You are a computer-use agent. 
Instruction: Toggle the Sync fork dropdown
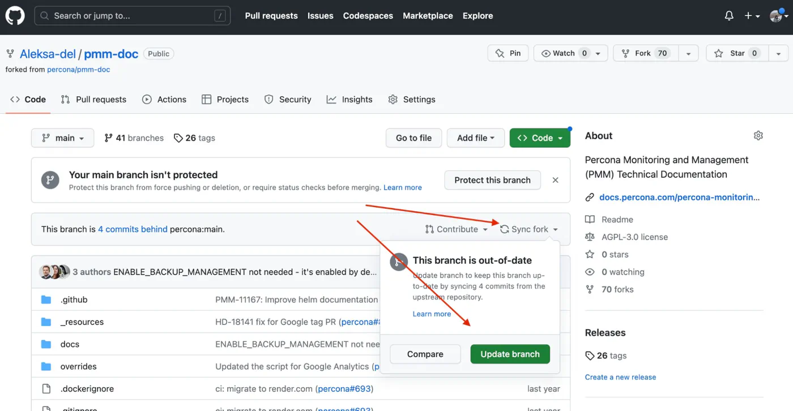(529, 229)
